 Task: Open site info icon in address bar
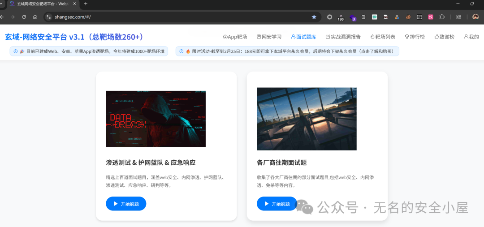coord(48,17)
